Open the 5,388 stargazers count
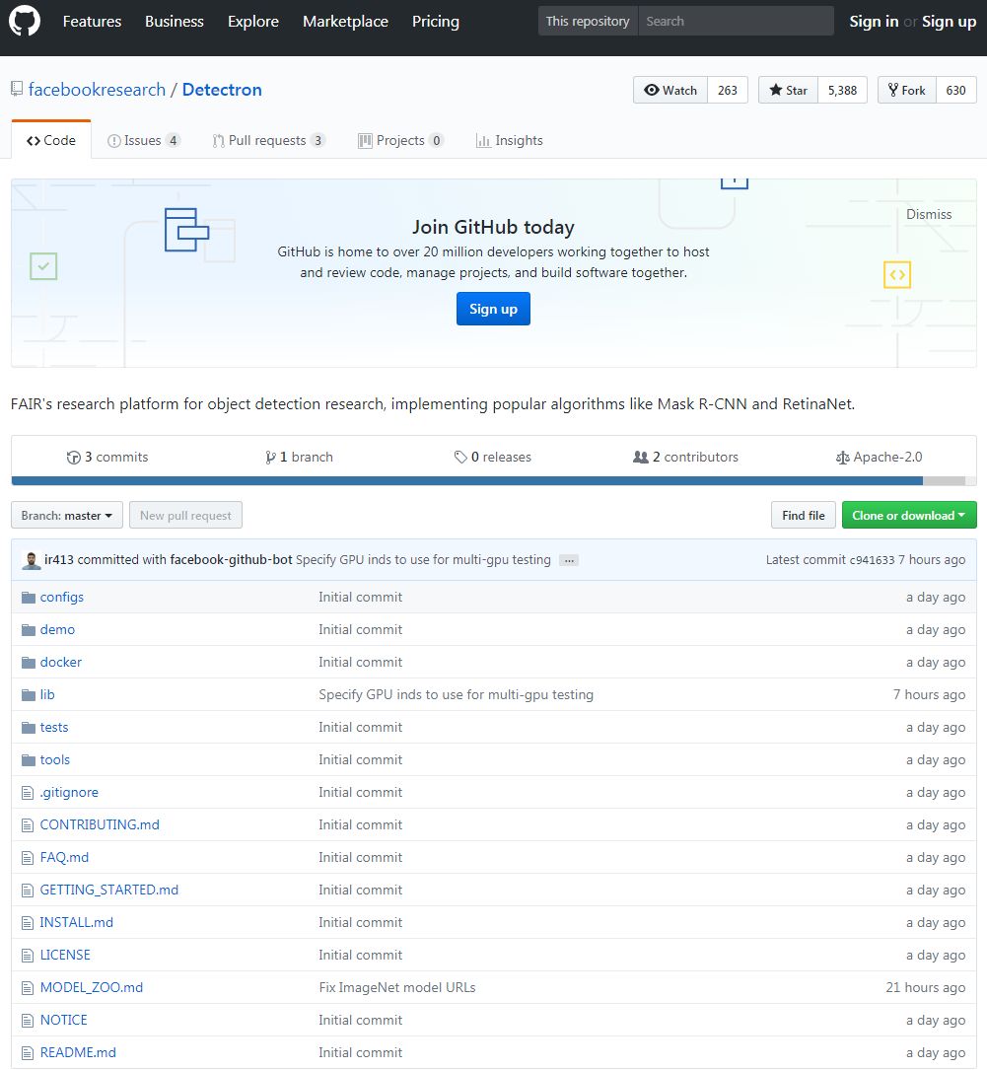The height and width of the screenshot is (1070, 987). tap(842, 90)
